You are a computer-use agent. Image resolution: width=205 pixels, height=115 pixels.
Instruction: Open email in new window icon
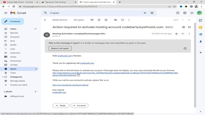(x=189, y=27)
